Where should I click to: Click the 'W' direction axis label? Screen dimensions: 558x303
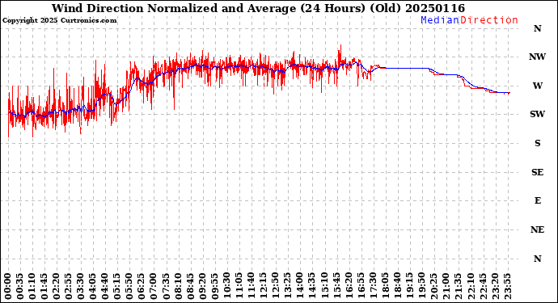pyautogui.click(x=537, y=86)
